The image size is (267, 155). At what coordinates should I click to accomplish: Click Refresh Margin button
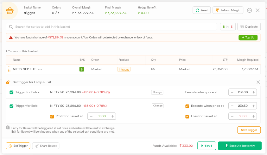click(228, 10)
